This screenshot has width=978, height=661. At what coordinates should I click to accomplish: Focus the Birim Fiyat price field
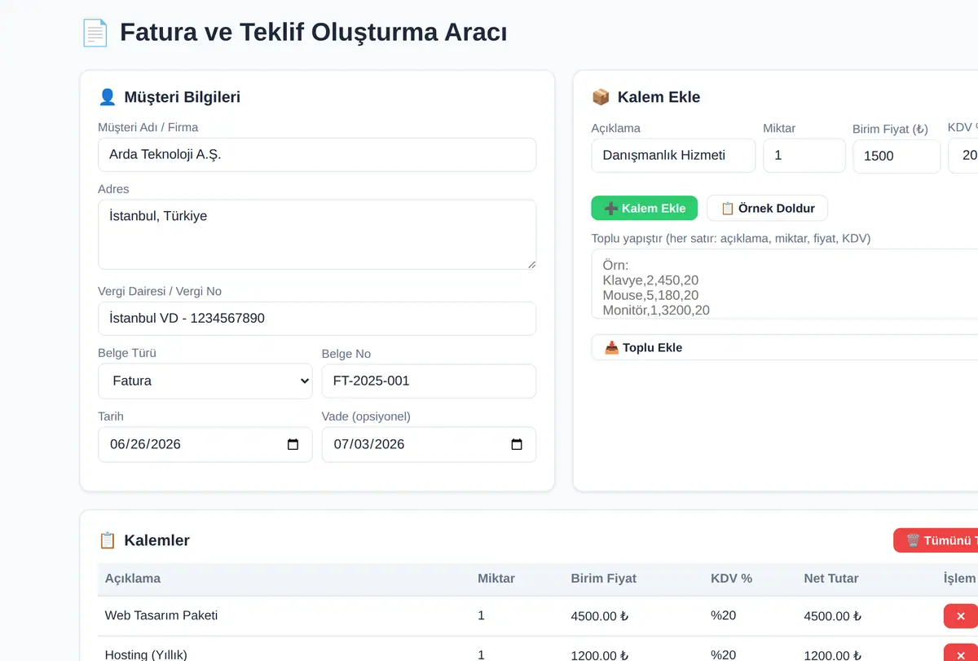[896, 156]
